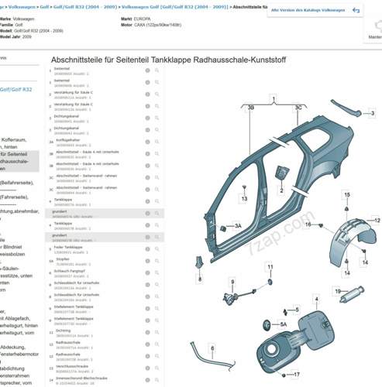The image size is (382, 387).
Task: Open Volkswagen Golf [Golf/Golf R32] breadcrumb link
Action: pyautogui.click(x=175, y=7)
